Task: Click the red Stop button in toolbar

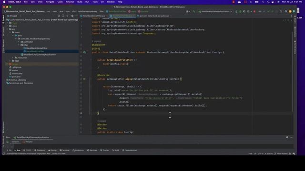Action: tap(254, 11)
